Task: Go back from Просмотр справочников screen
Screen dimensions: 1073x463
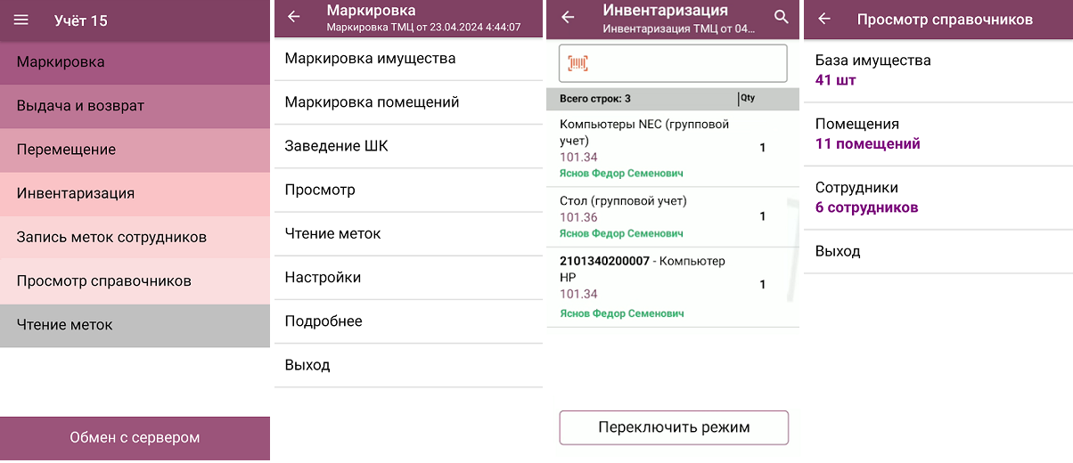Action: pyautogui.click(x=824, y=19)
